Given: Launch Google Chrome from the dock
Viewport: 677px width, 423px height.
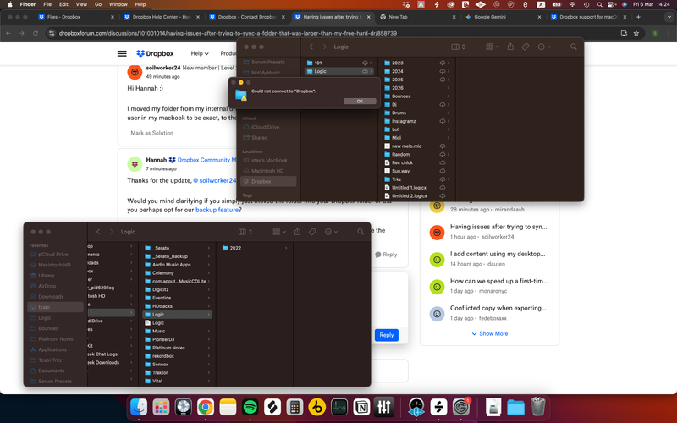Looking at the screenshot, I should point(205,407).
